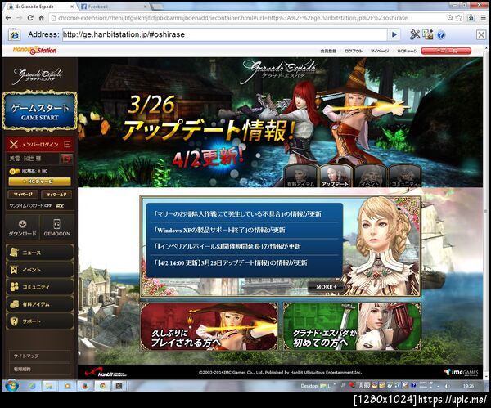491x408 pixels.
Task: Click the Sitemap link in sidebar
Action: coord(26,356)
